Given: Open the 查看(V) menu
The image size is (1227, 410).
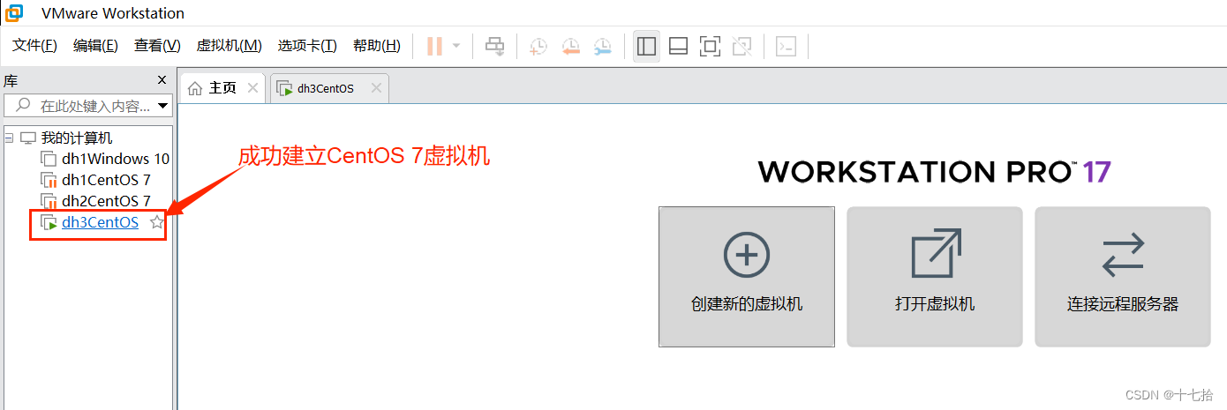Looking at the screenshot, I should (x=157, y=46).
